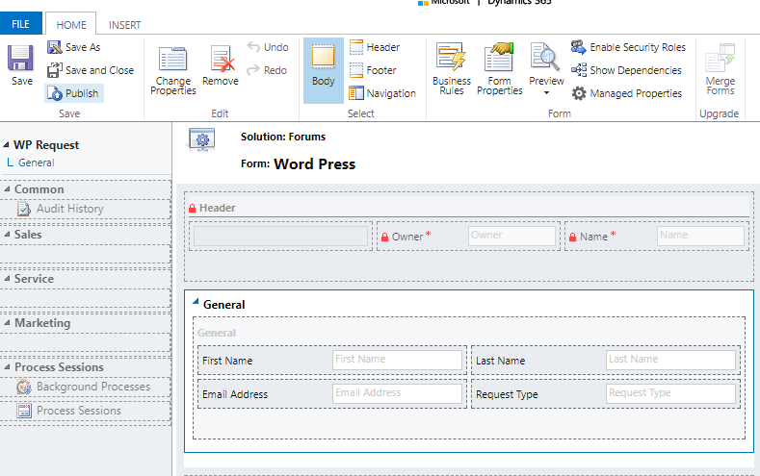Show Dependencies for the form
Image resolution: width=760 pixels, height=476 pixels.
(x=626, y=70)
